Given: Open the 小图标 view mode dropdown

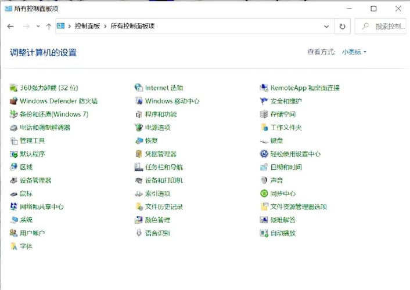Looking at the screenshot, I should (x=354, y=52).
